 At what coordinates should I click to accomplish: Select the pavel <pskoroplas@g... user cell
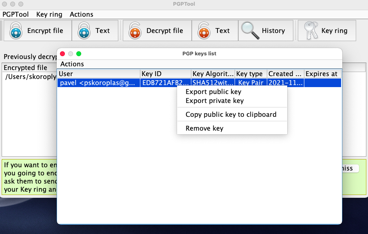[99, 83]
